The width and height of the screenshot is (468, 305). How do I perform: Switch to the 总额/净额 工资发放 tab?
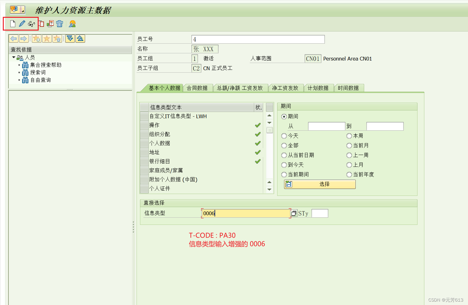pos(240,88)
